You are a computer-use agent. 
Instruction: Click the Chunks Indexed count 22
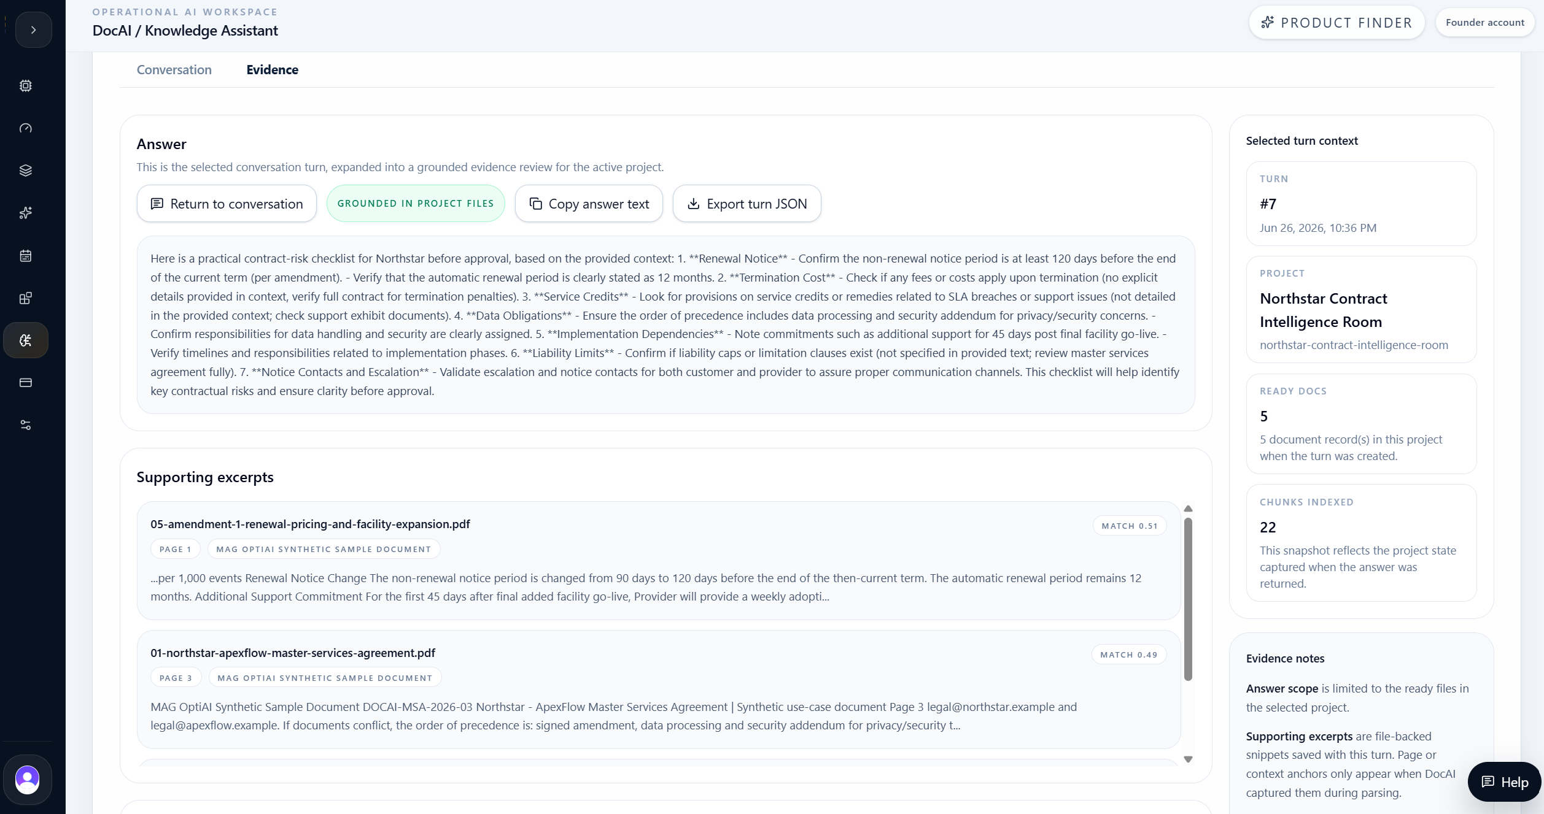[x=1268, y=528]
